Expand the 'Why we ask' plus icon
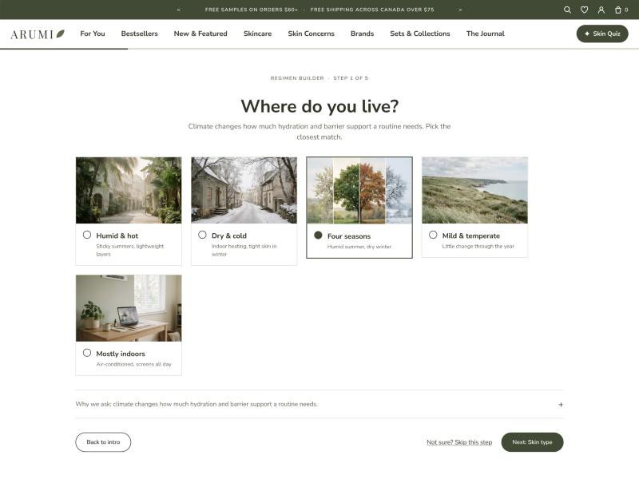Screen dimensions: 639x479 coord(561,405)
